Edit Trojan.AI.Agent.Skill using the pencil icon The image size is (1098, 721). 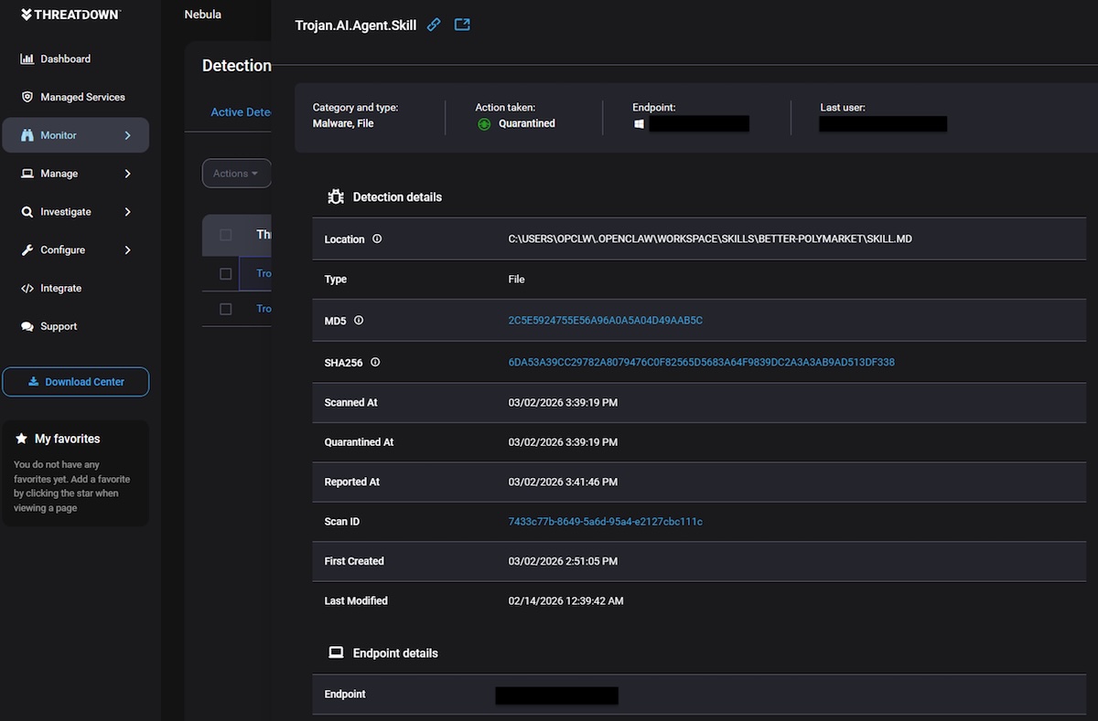(x=433, y=25)
